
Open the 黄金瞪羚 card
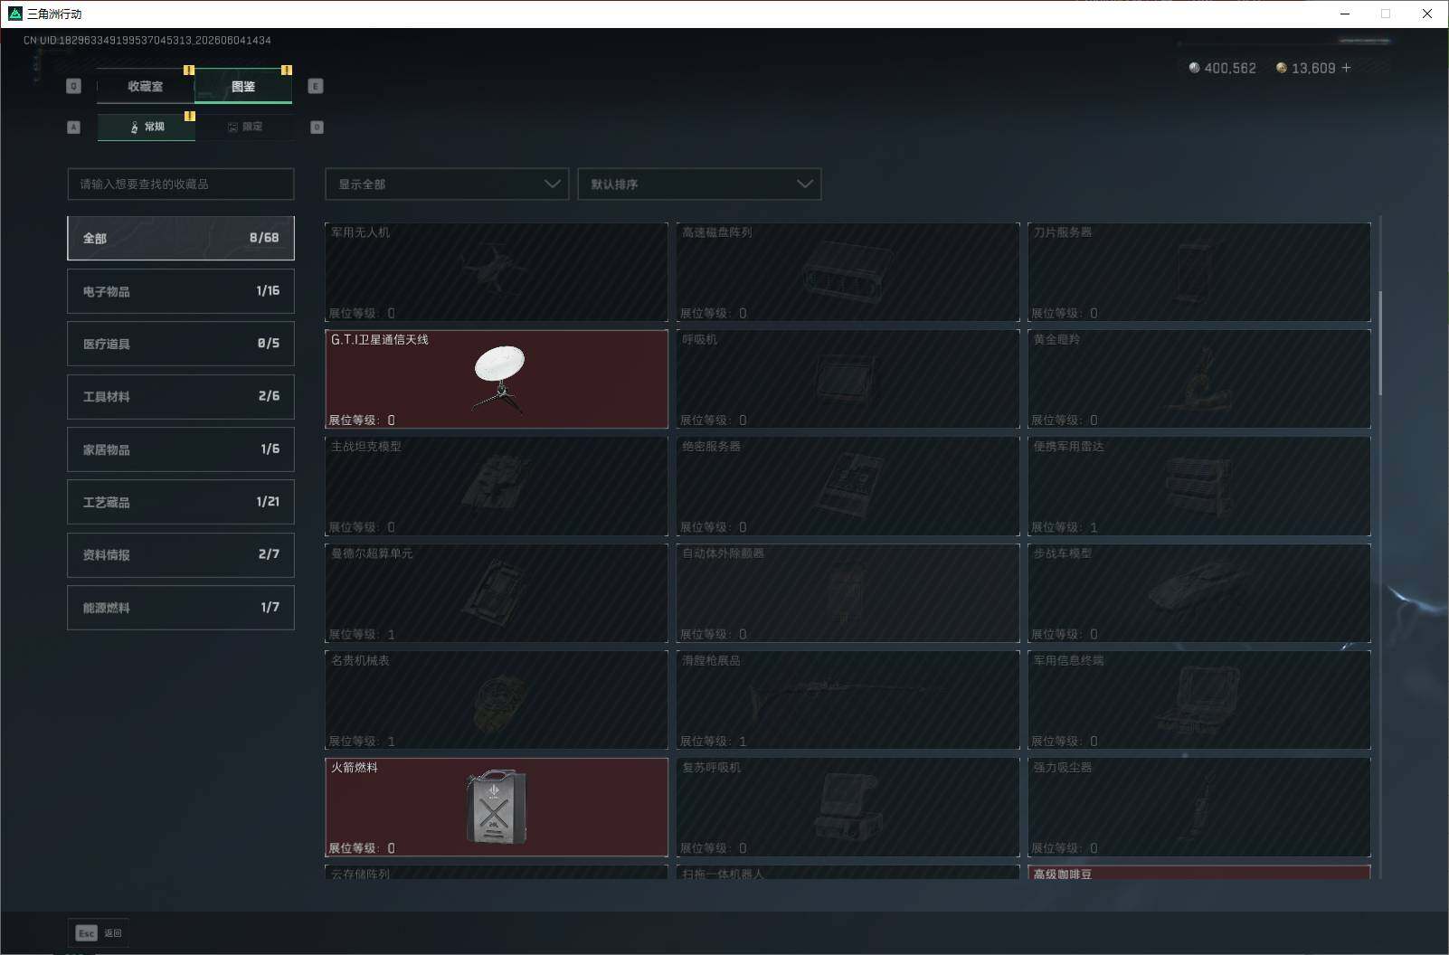pos(1199,379)
